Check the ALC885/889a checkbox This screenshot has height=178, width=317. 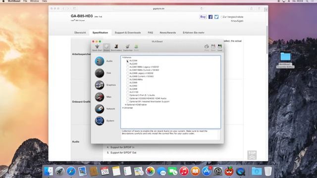[128, 80]
